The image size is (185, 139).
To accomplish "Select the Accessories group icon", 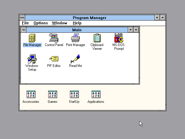I will (31, 94).
